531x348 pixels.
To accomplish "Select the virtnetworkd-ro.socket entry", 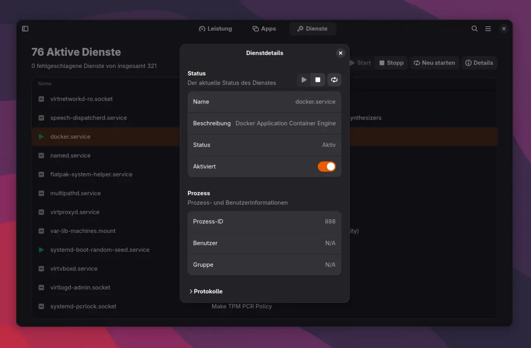I will point(81,99).
